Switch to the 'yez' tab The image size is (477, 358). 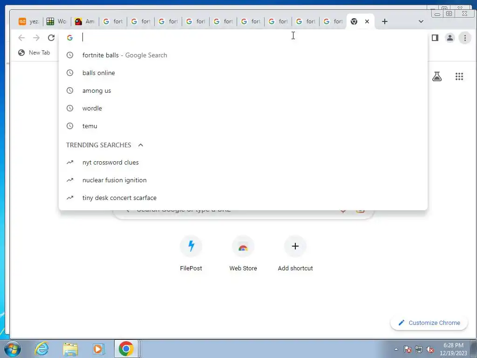tap(29, 21)
